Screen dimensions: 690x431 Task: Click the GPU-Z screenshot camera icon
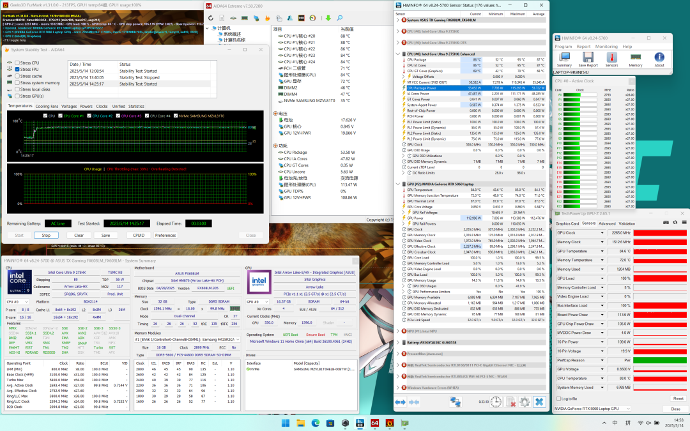click(x=666, y=223)
